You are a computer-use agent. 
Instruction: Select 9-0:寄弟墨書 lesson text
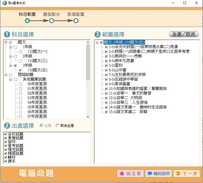(120, 84)
